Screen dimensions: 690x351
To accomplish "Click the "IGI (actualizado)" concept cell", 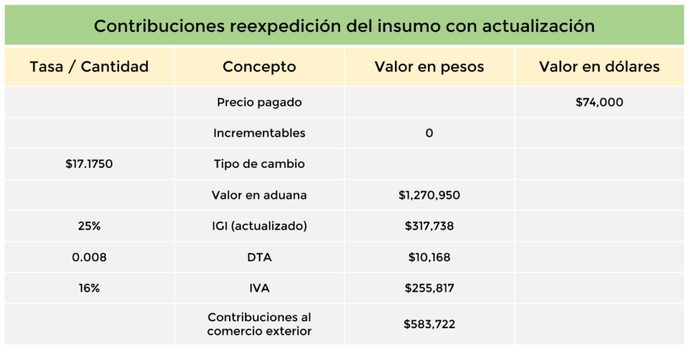I will coord(259,226).
